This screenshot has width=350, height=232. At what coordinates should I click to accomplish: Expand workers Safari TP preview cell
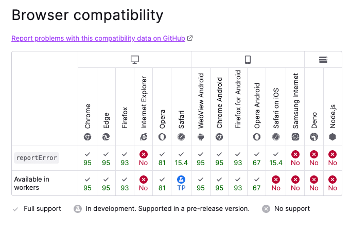[182, 183]
